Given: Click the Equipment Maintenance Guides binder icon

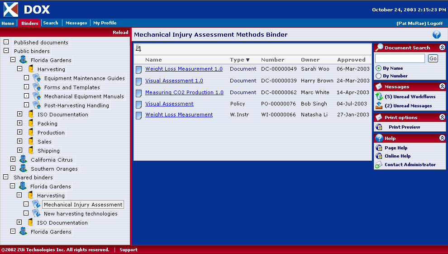Looking at the screenshot, I should [37, 78].
